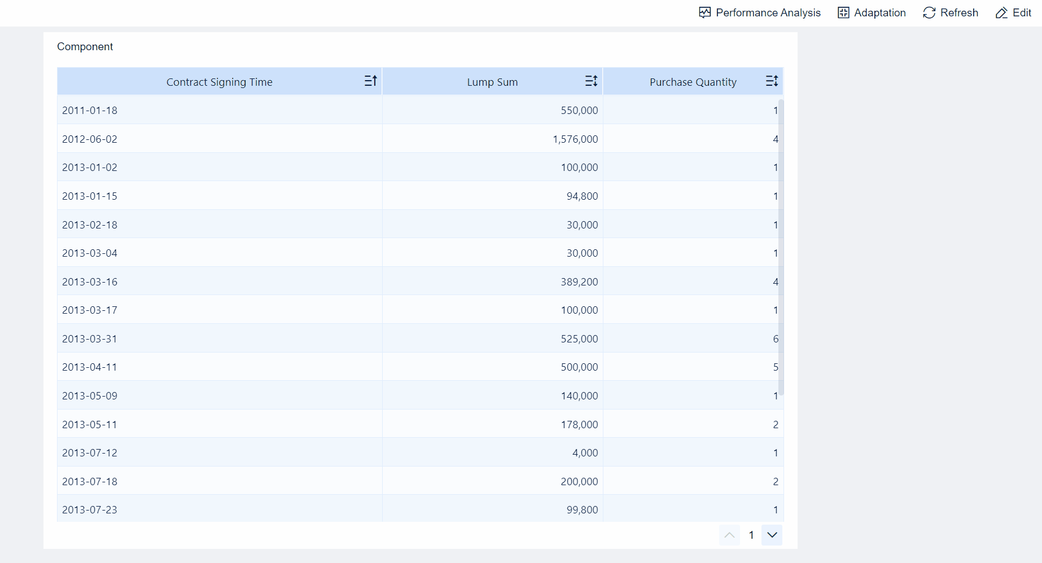Click the page number 1 field

[751, 535]
